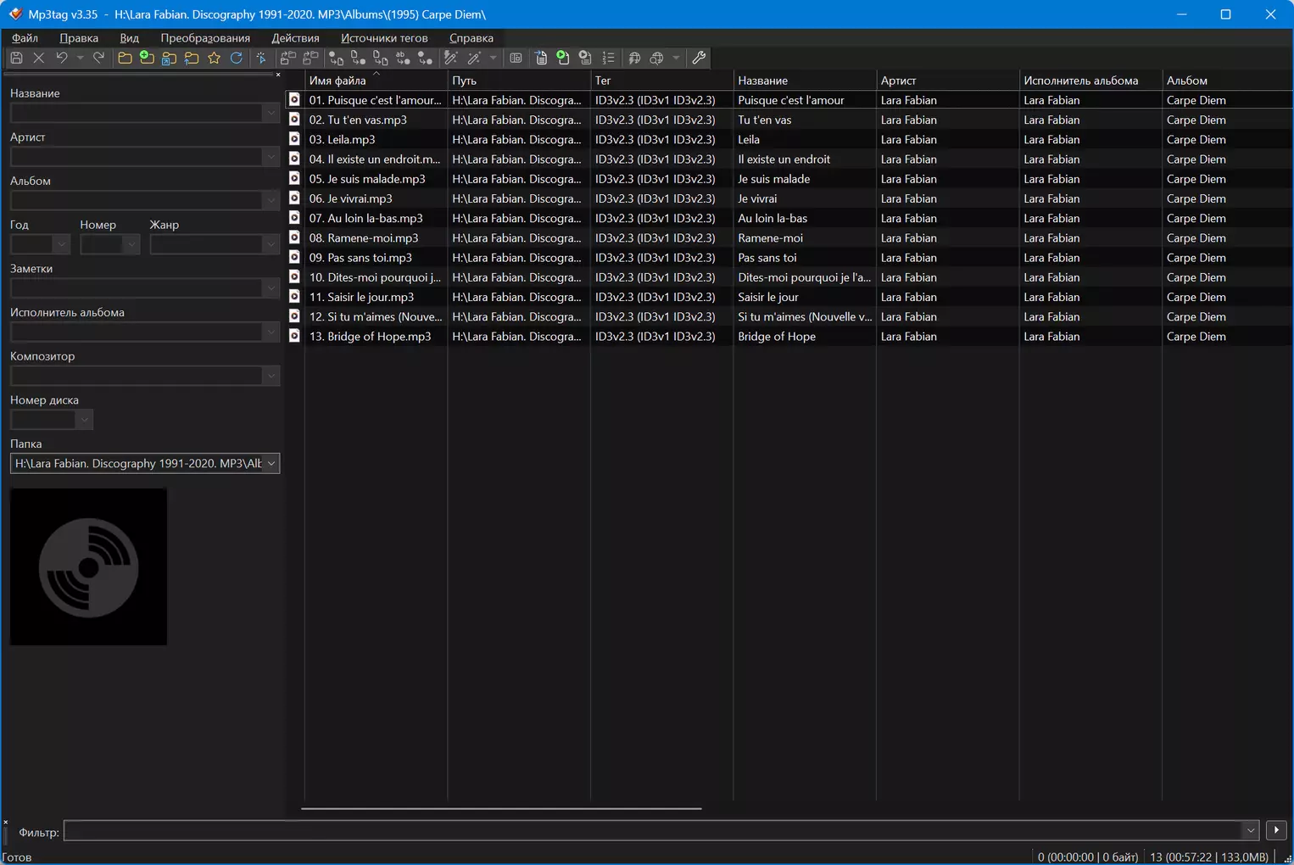The height and width of the screenshot is (865, 1294).
Task: Click the folder icon with up arrow
Action: (x=192, y=58)
